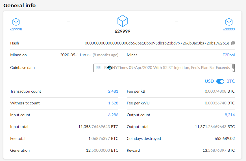The height and width of the screenshot is (161, 246).
Task: Open the 8,214 output count link
Action: [x=230, y=115]
